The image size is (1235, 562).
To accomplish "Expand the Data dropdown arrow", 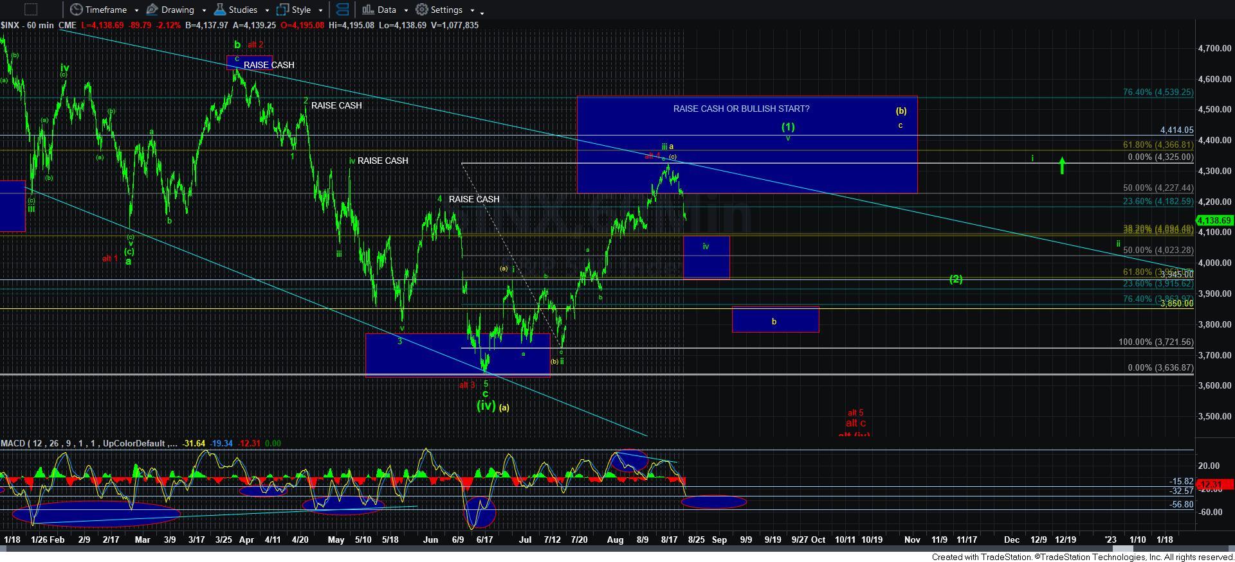I will click(406, 11).
